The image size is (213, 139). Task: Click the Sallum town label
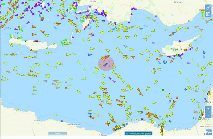tap(36, 120)
